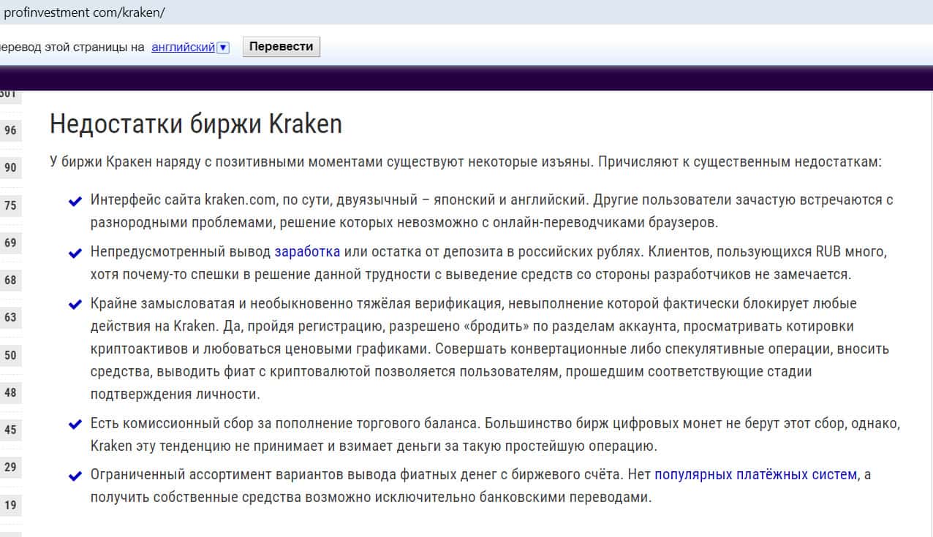Click the checkmark beside Интерфейс сайта kraken.com
933x537 pixels.
(x=74, y=202)
